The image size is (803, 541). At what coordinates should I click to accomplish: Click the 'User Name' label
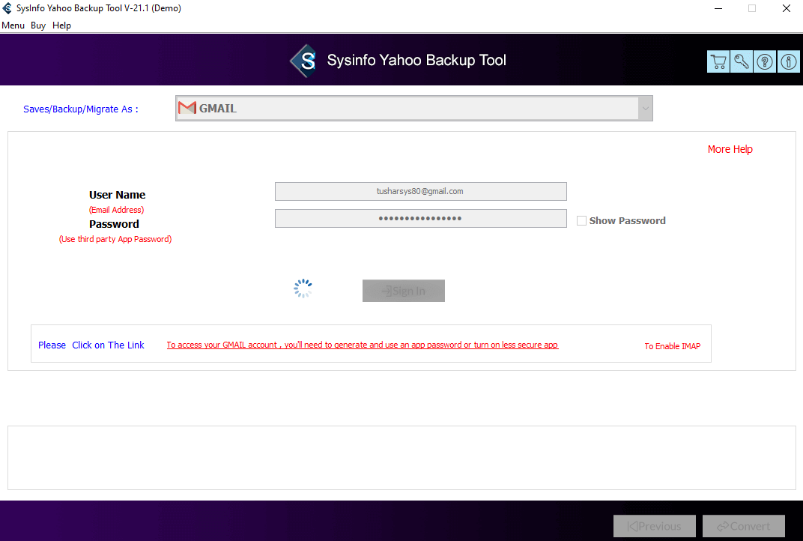tap(118, 195)
